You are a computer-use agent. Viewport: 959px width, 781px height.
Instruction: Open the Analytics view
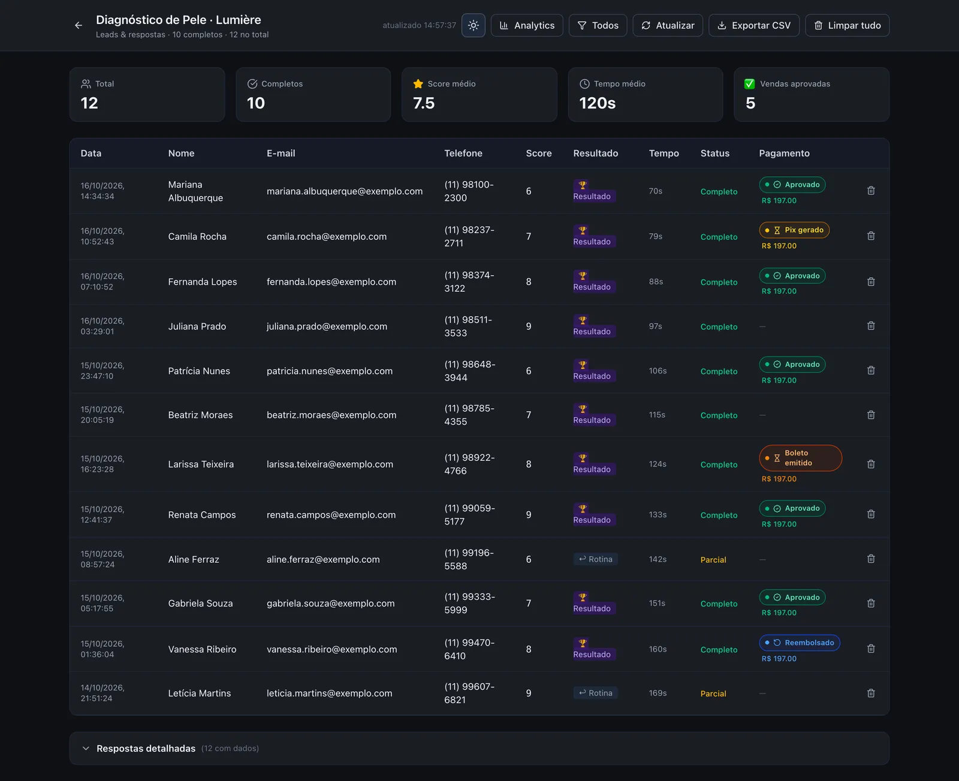tap(527, 26)
